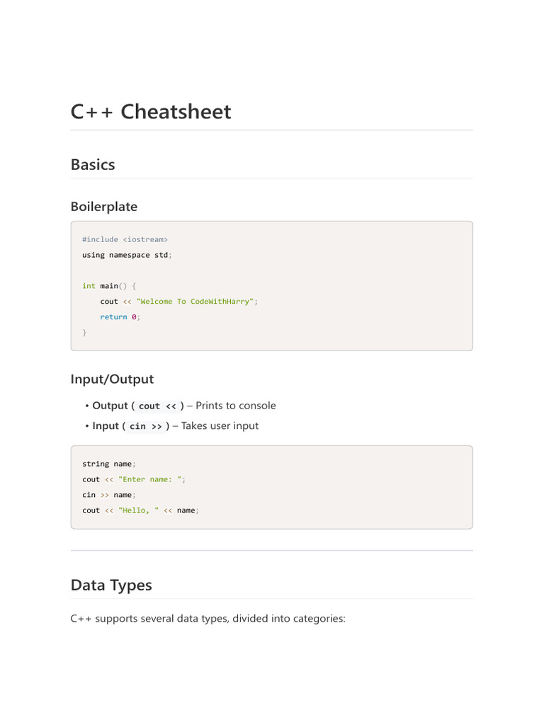Click the "Input/Output" subheading
Image resolution: width=544 pixels, height=725 pixels.
pyautogui.click(x=112, y=379)
